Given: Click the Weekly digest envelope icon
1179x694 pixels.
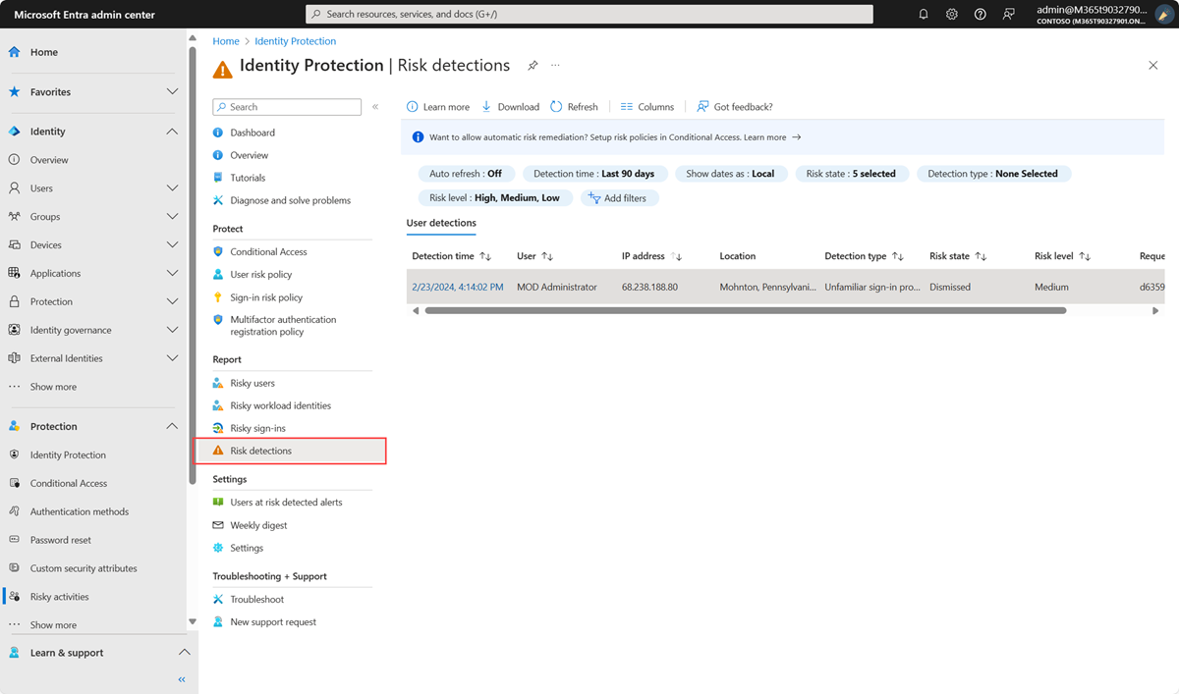Looking at the screenshot, I should 218,525.
